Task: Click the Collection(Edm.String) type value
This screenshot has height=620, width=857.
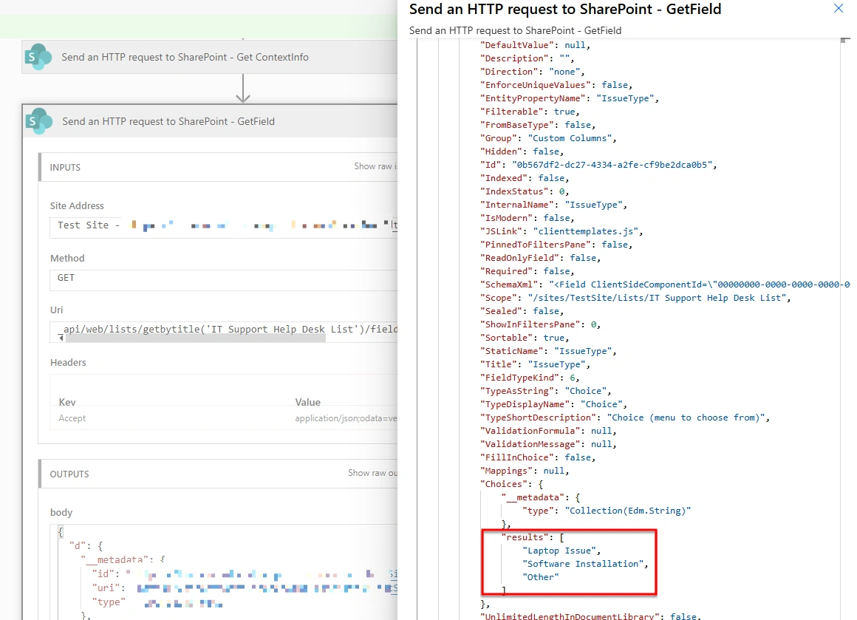Action: pos(627,510)
